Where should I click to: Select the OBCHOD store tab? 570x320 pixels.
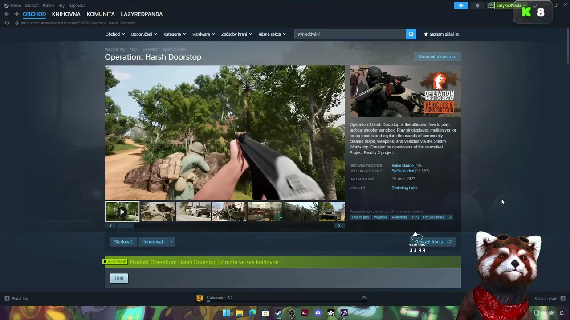[x=34, y=14]
